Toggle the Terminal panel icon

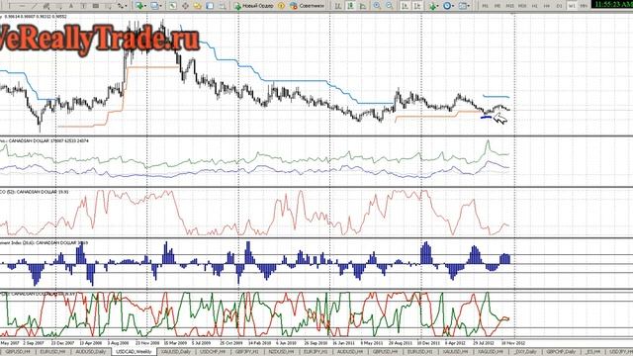coord(210,6)
